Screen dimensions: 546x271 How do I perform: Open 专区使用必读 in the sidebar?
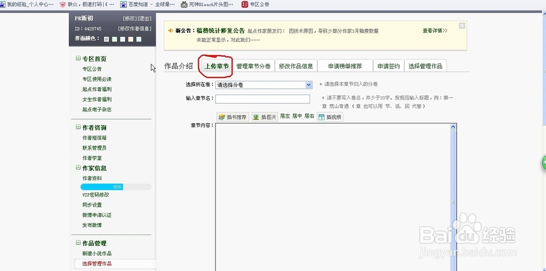tap(97, 79)
